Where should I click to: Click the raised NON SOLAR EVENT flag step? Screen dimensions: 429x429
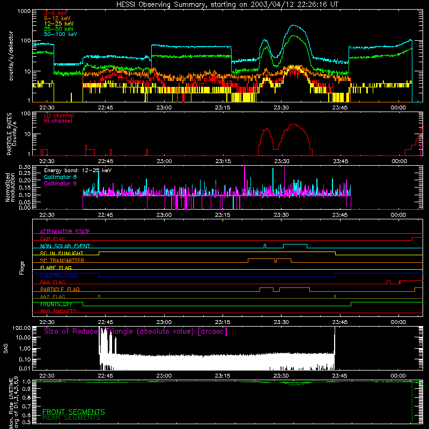coord(295,245)
